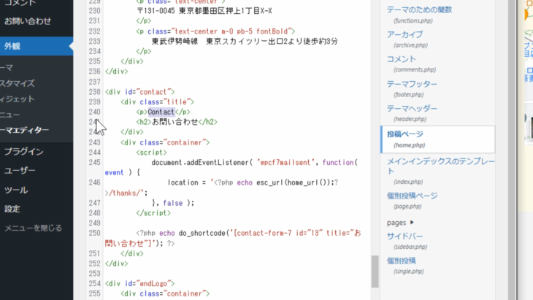Open サイドバー sidebar.php file
Image resolution: width=533 pixels, height=300 pixels.
tap(404, 236)
